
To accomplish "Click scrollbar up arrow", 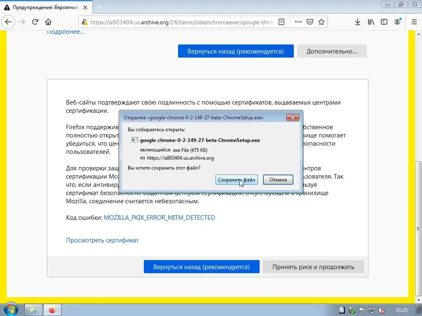I will point(419,34).
